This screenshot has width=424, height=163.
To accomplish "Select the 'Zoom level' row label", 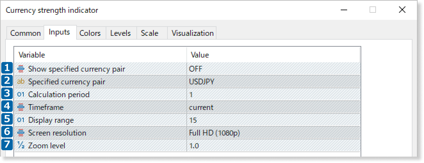I will pos(46,145).
